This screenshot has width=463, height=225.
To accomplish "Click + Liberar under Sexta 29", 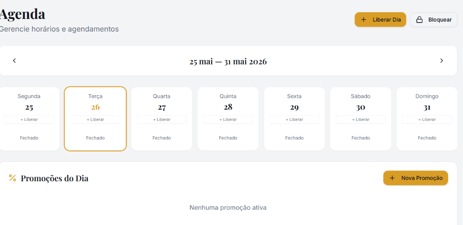I will pyautogui.click(x=294, y=119).
